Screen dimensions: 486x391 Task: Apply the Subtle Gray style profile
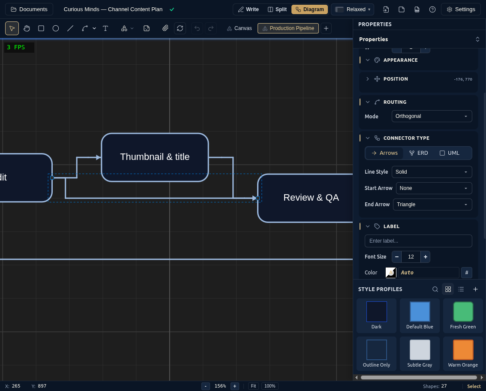coord(420,354)
